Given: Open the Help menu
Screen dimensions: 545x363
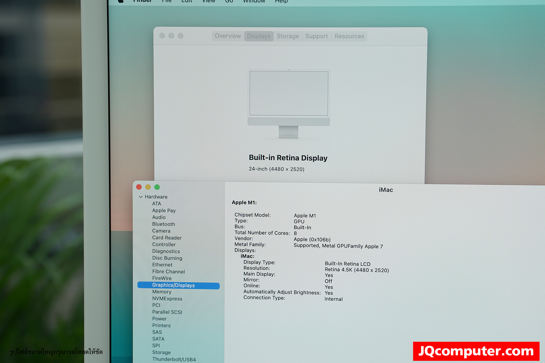Looking at the screenshot, I should coord(281,1).
